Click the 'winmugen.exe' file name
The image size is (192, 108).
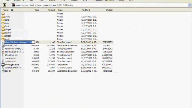click(12, 64)
